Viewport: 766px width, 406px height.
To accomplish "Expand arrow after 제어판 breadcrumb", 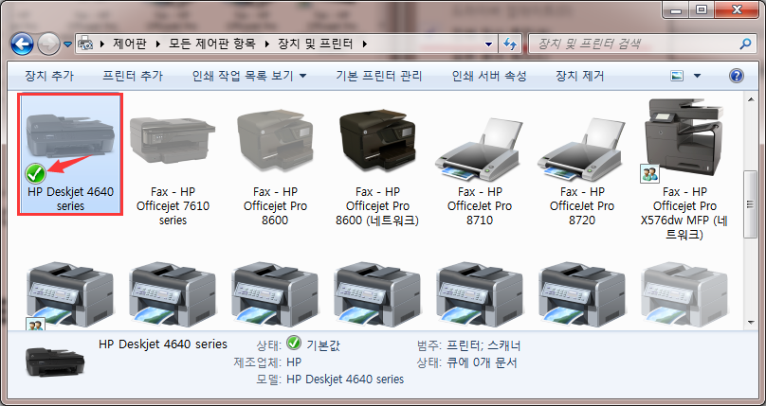I will (x=157, y=44).
